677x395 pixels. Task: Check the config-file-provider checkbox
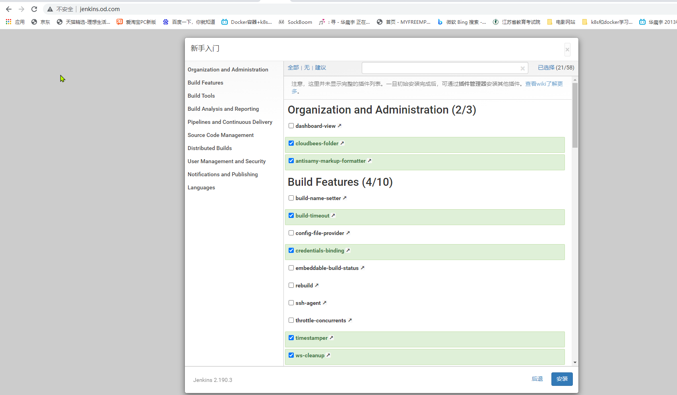pyautogui.click(x=291, y=233)
